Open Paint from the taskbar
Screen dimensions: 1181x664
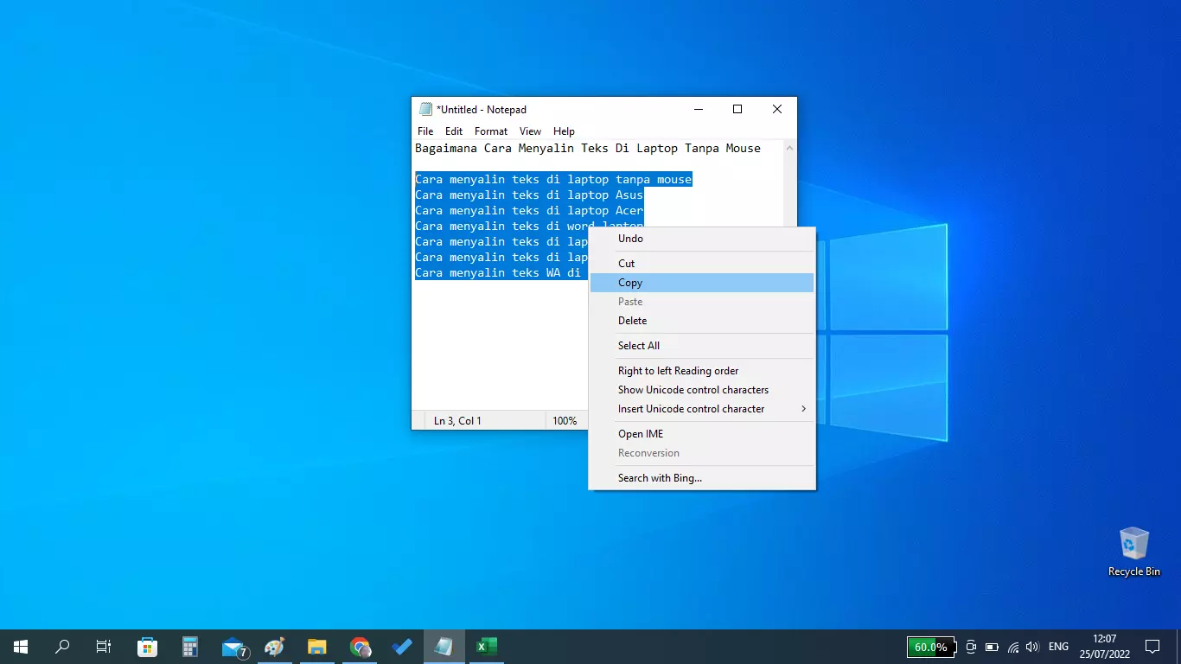click(275, 646)
